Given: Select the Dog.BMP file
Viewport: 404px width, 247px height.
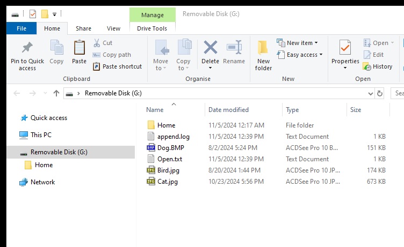Looking at the screenshot, I should pyautogui.click(x=170, y=148).
